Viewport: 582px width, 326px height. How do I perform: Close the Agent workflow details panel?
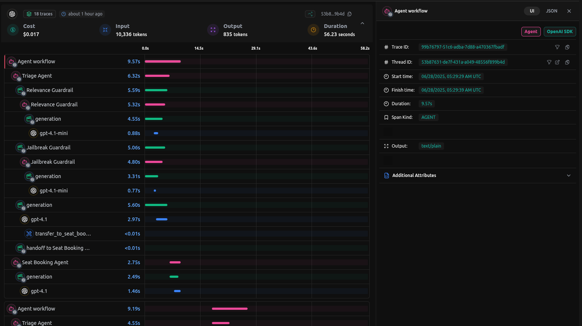569,11
